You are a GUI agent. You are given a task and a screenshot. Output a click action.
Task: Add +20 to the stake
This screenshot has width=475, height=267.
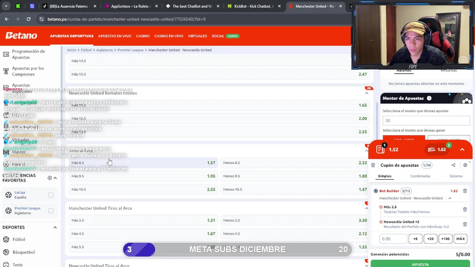click(430, 239)
